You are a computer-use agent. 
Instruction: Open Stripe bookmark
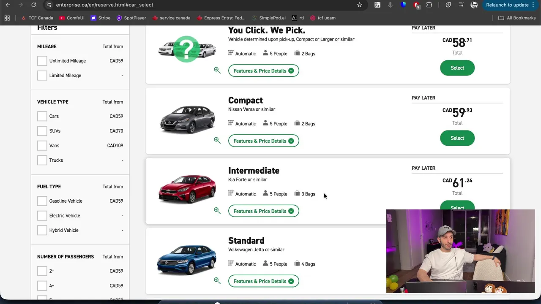(x=100, y=18)
